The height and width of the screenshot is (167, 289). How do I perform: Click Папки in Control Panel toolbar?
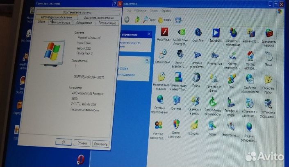(x=165, y=20)
